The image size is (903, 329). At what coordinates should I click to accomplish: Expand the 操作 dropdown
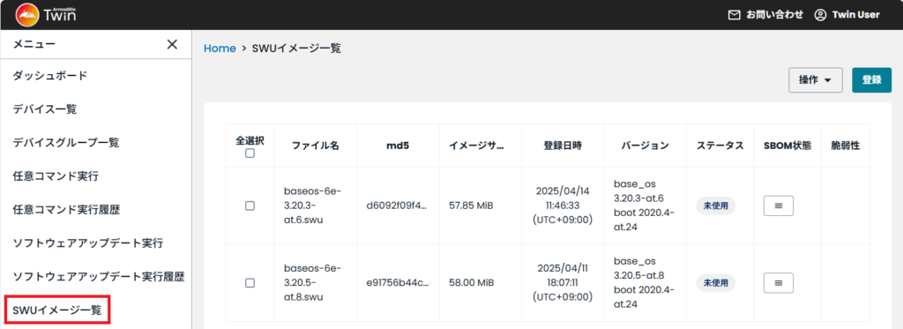pos(816,80)
